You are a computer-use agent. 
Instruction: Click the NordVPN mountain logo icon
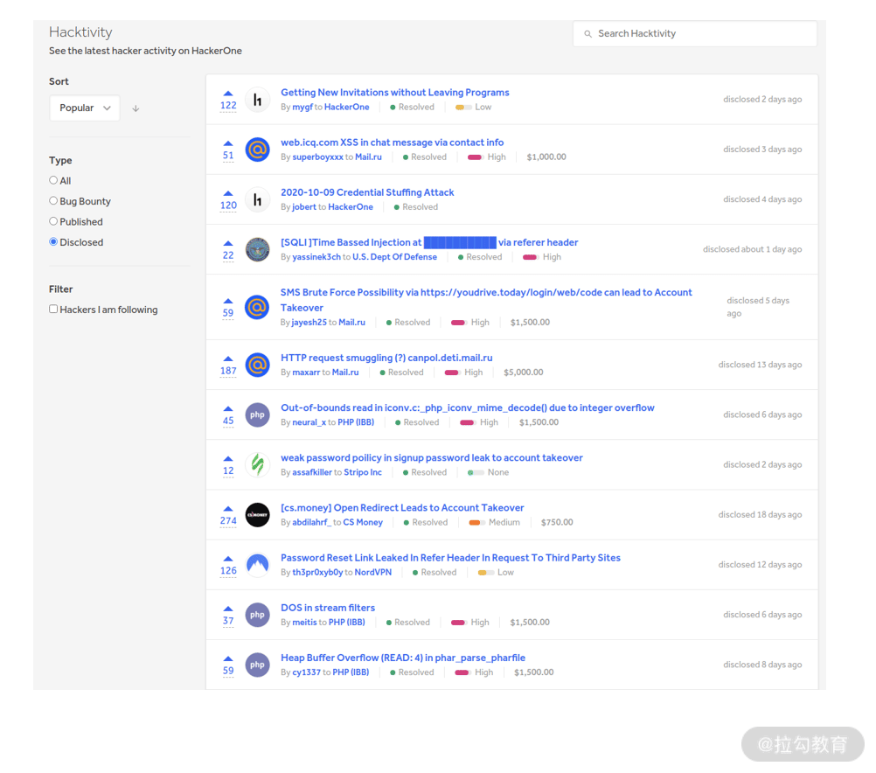point(258,565)
